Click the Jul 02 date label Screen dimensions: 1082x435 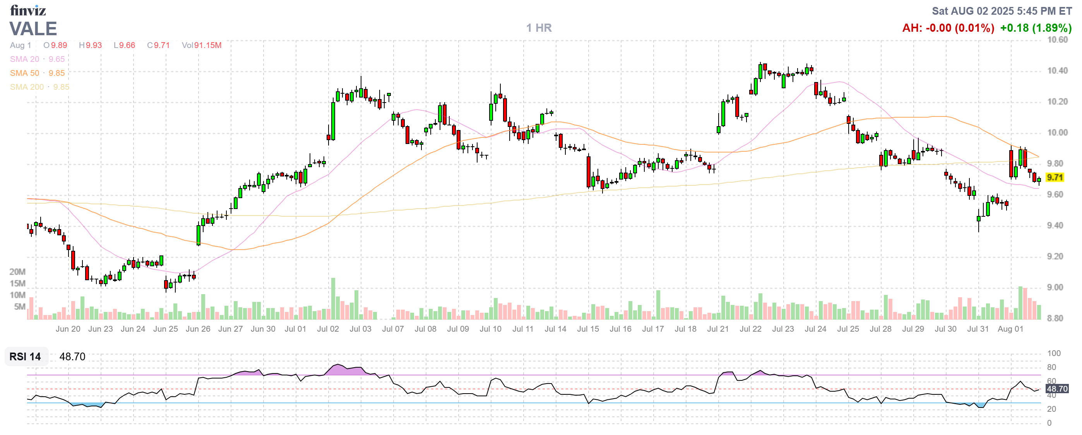point(328,329)
